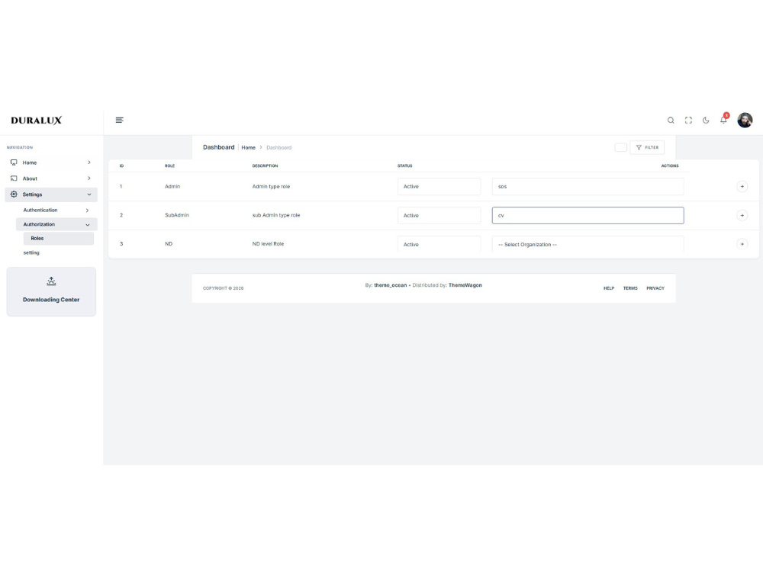
Task: Toggle the sidebar hamburger menu icon
Action: (119, 121)
